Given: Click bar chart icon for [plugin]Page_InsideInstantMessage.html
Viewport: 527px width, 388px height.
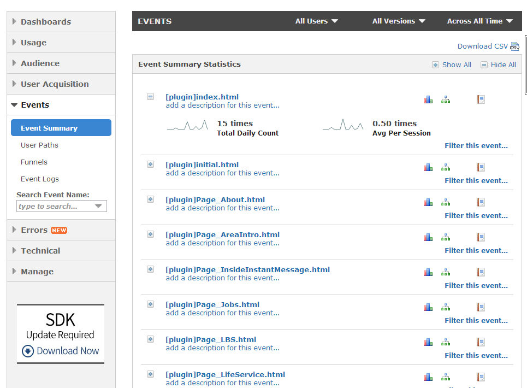Looking at the screenshot, I should [x=428, y=272].
